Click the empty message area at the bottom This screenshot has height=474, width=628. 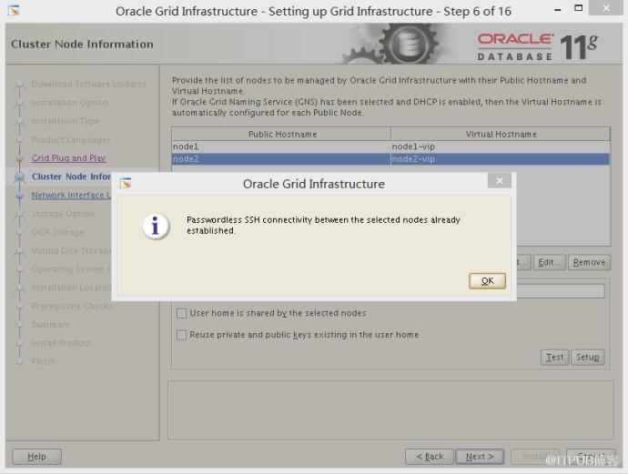(x=390, y=410)
